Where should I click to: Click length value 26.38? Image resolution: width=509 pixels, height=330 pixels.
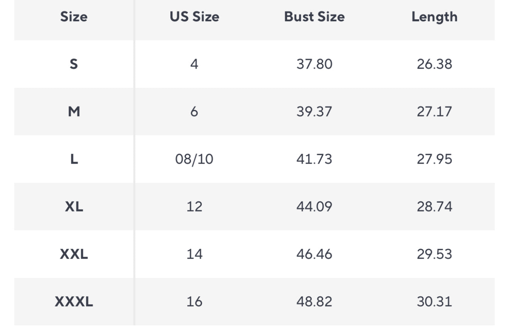click(434, 64)
